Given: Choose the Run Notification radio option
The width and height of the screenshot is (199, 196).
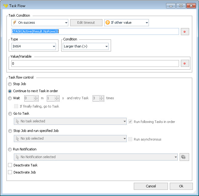Looking at the screenshot, I should pyautogui.click(x=10, y=149).
